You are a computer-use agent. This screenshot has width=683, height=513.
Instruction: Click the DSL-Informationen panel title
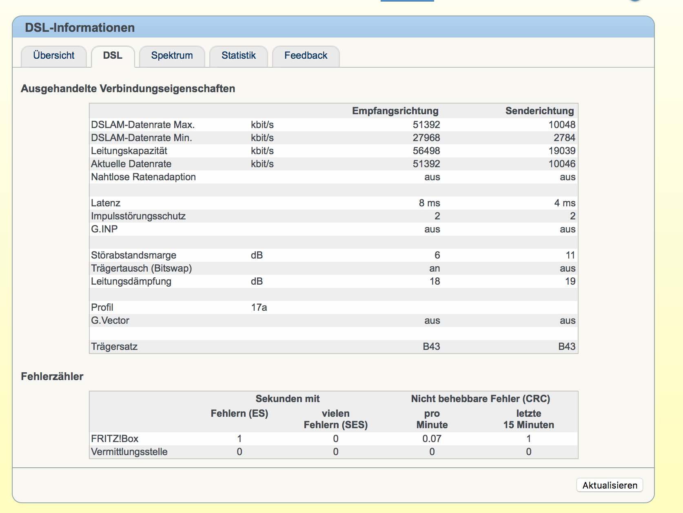tap(80, 28)
